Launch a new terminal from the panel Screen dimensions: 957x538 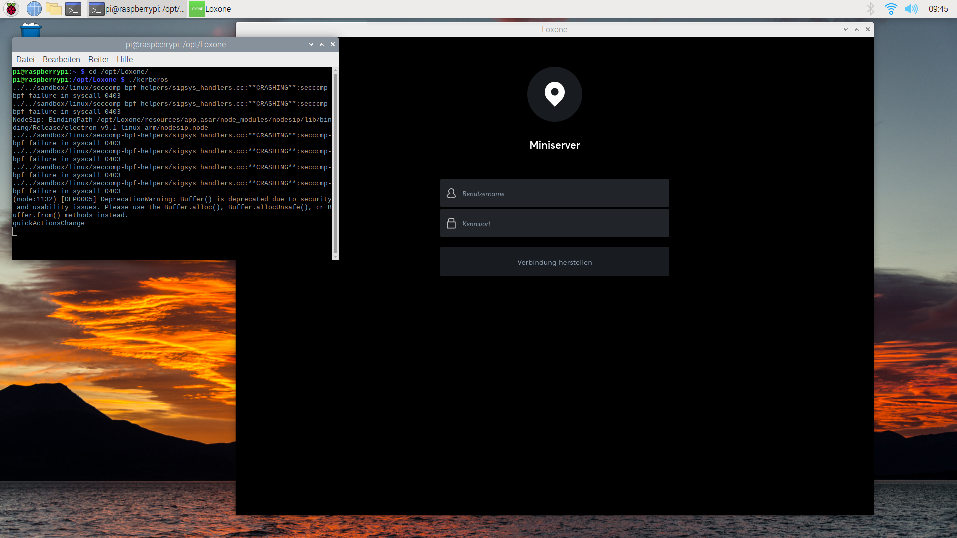tap(73, 9)
